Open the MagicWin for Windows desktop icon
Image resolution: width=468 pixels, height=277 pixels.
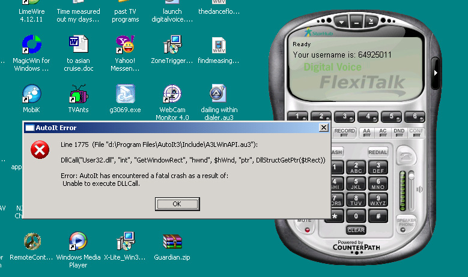pos(31,53)
